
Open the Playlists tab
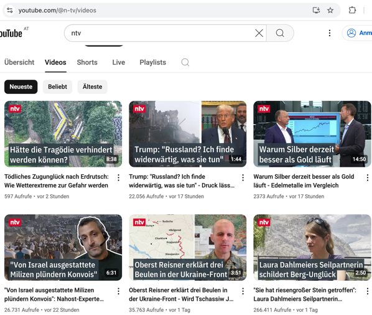(153, 62)
